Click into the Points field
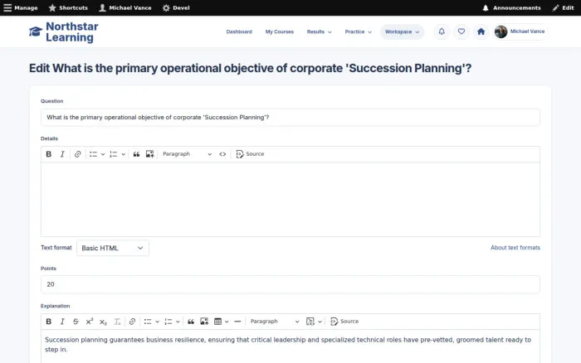The width and height of the screenshot is (581, 363). [x=290, y=284]
